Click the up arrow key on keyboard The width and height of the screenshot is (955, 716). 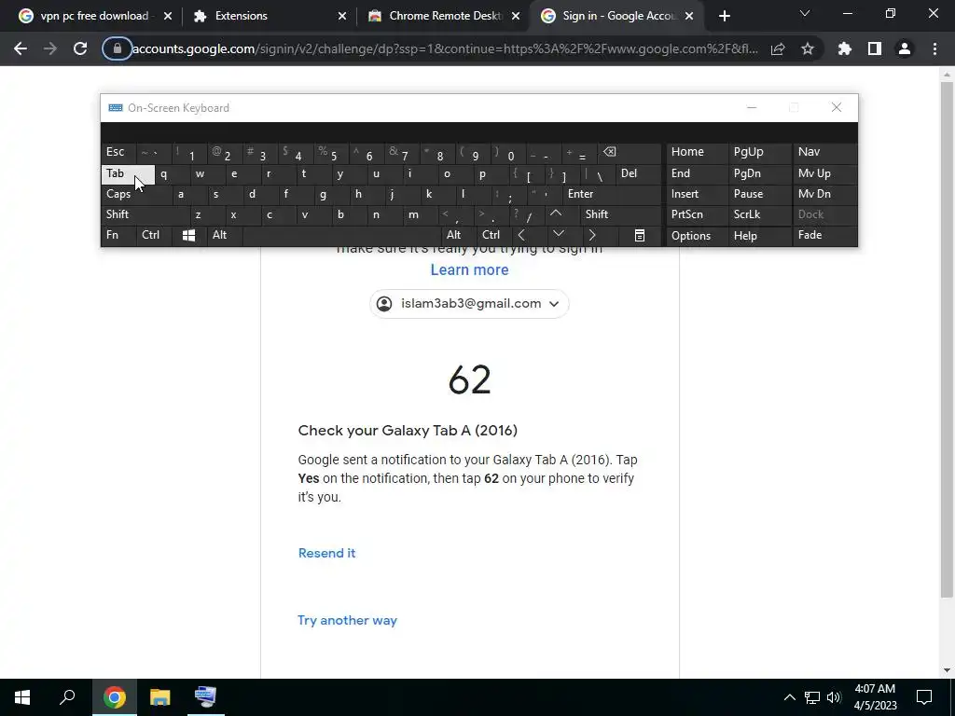coord(556,214)
